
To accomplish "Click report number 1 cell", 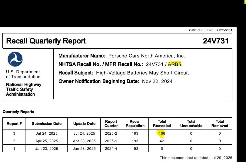I will pyautogui.click(x=14, y=149).
